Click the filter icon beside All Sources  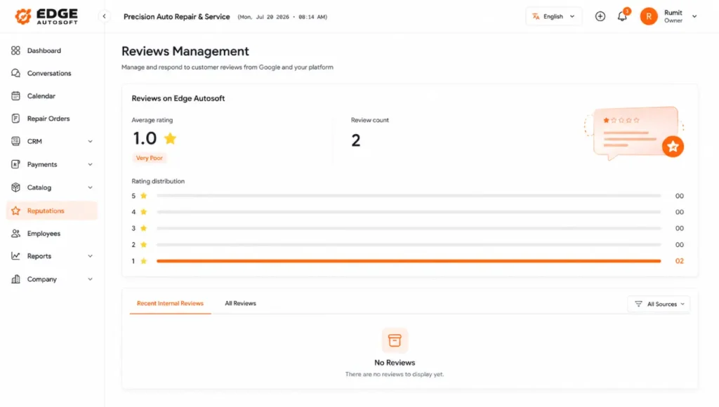(638, 304)
